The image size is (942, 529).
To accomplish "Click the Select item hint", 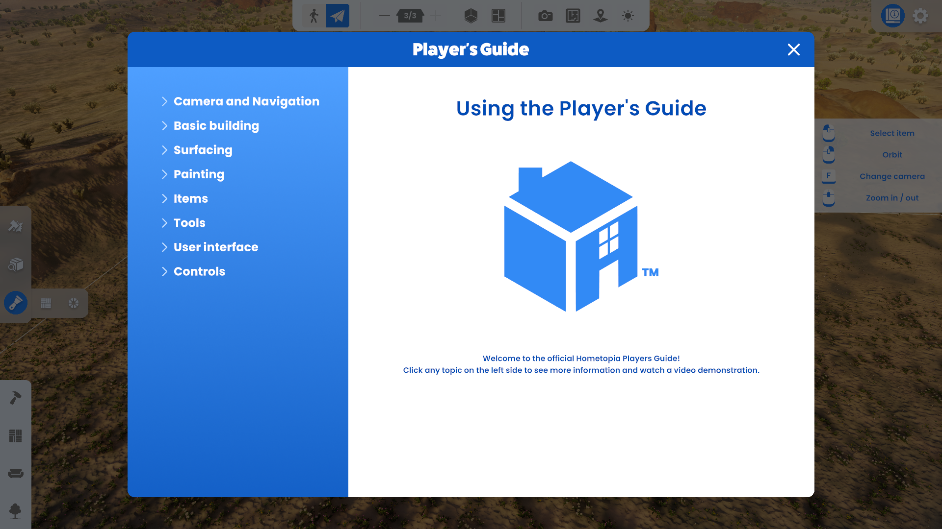I will point(892,133).
